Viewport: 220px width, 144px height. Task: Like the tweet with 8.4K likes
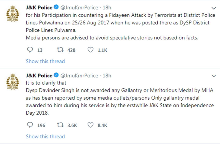point(90,125)
